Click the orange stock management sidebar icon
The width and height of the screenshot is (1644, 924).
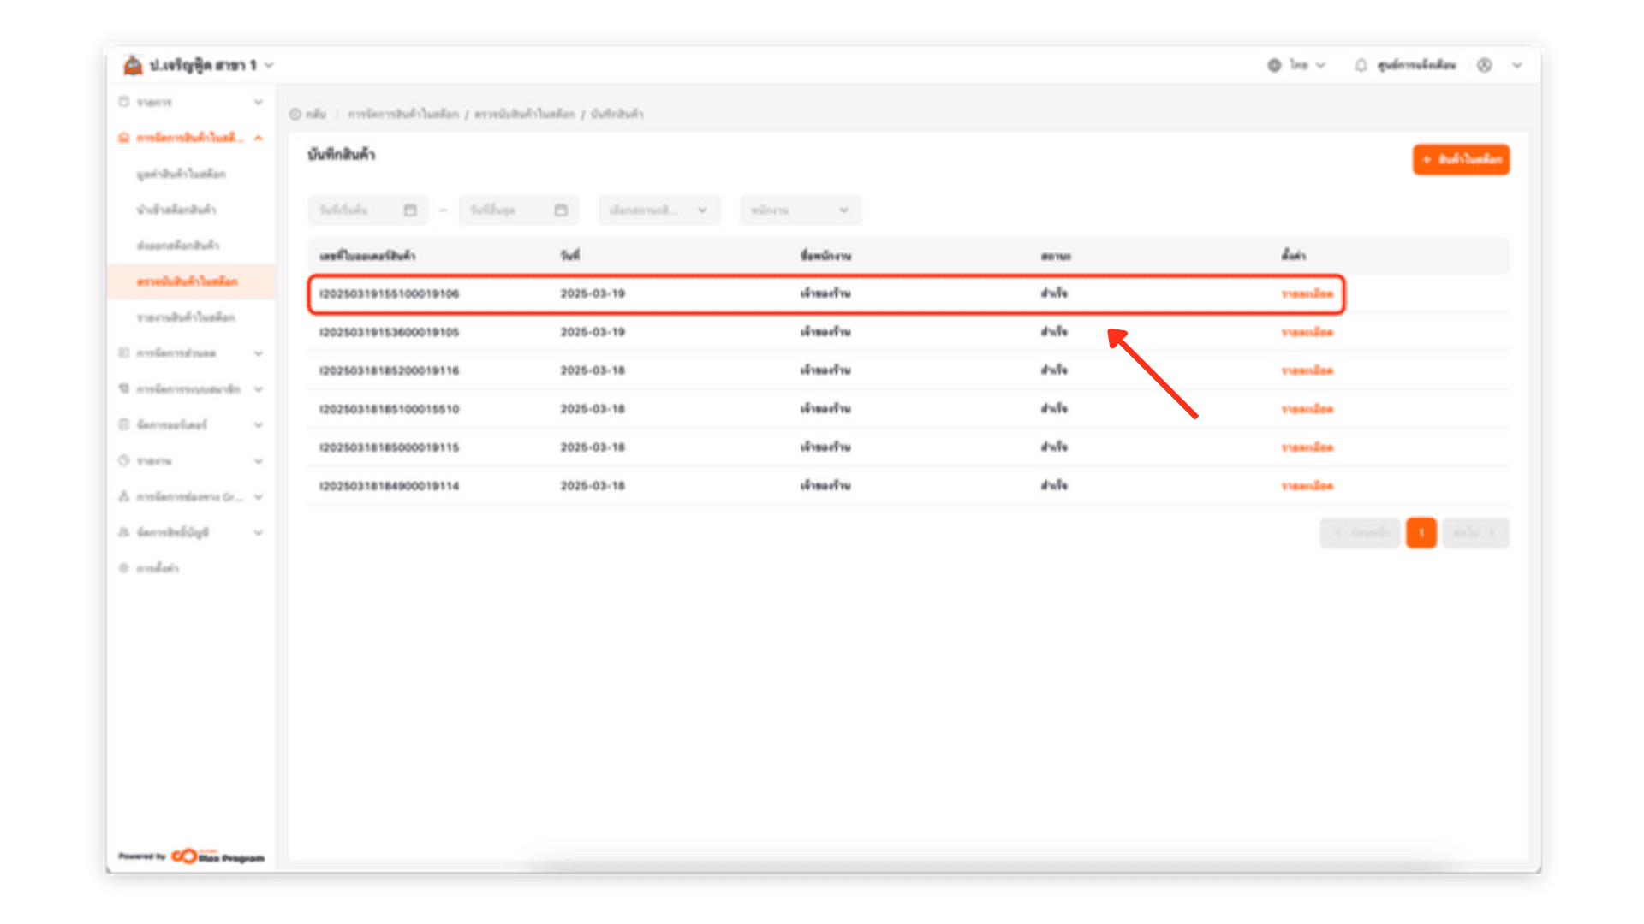(124, 138)
